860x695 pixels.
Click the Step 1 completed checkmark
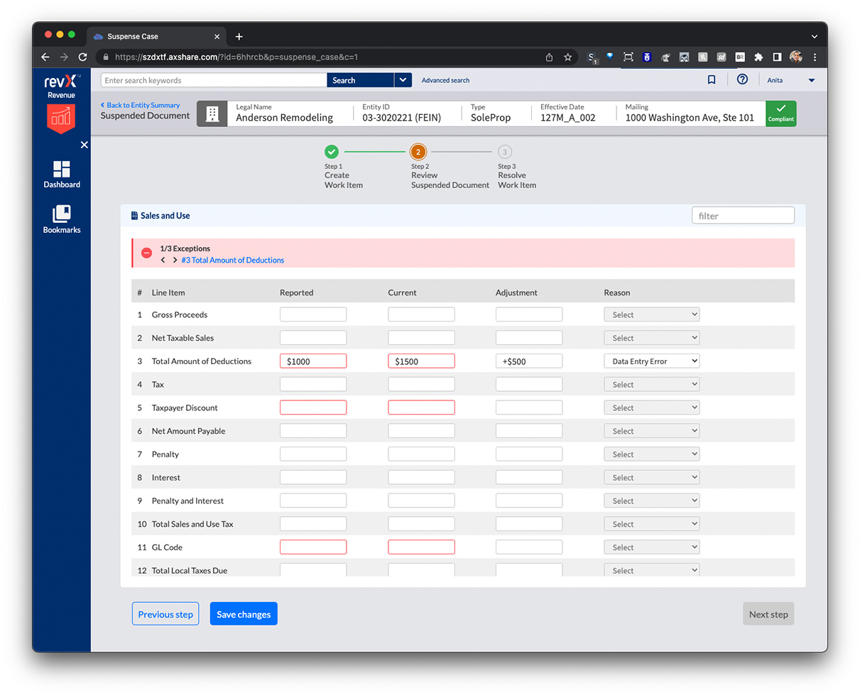(x=332, y=151)
